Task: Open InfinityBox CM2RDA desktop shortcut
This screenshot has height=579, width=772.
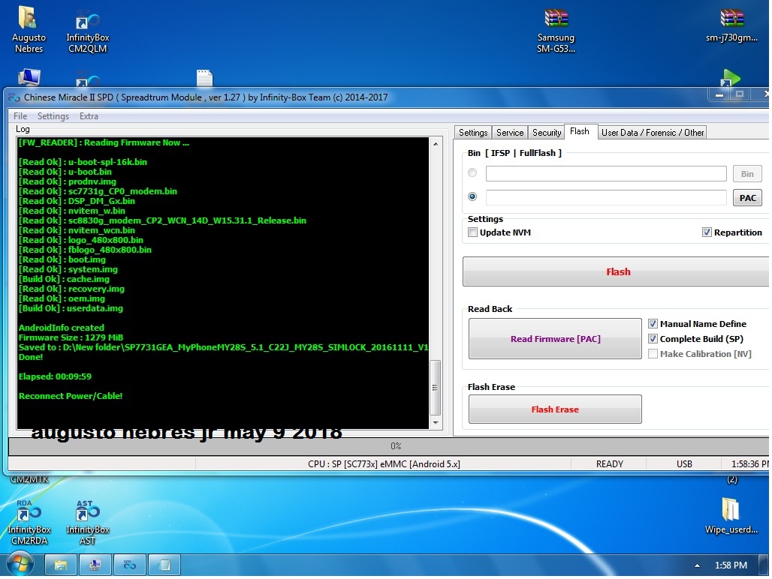Action: click(29, 522)
